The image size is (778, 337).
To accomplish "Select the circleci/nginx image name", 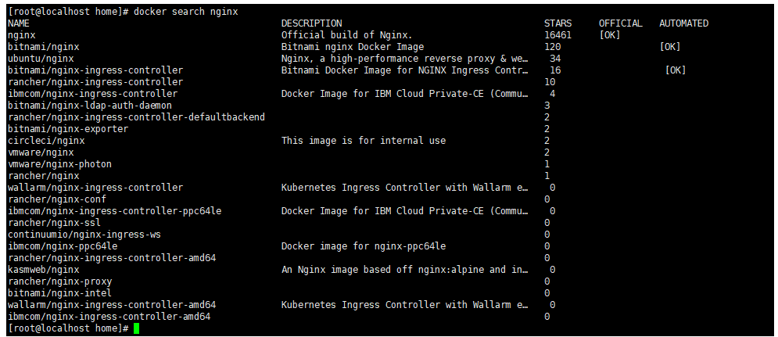I will (46, 141).
